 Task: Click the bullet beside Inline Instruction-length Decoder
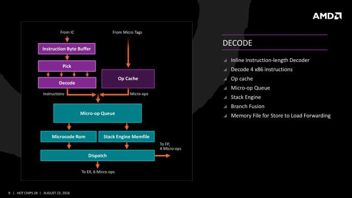point(225,60)
